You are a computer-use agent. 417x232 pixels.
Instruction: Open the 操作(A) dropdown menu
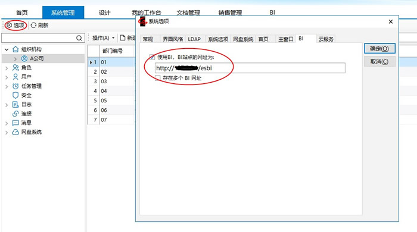[104, 38]
